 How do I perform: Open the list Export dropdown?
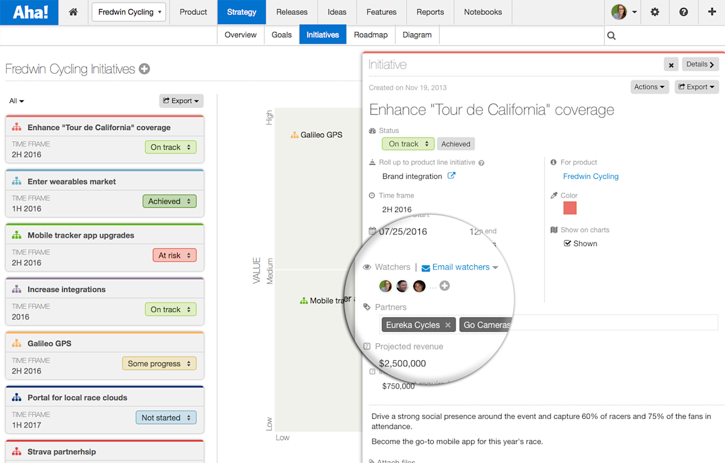coord(181,101)
